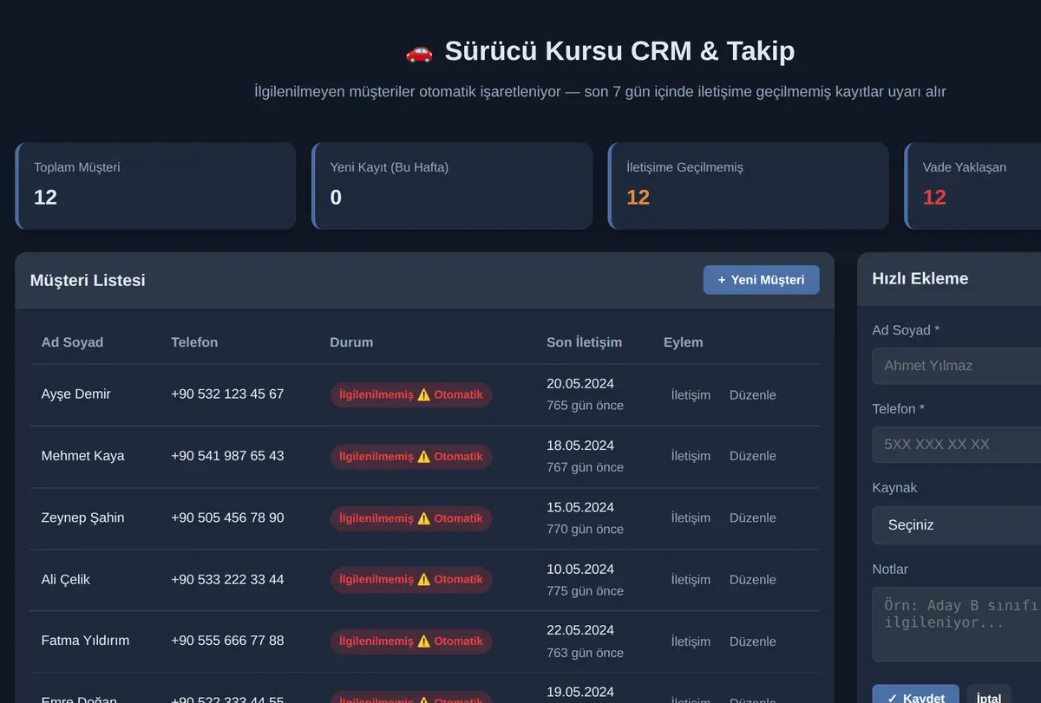
Task: Click phone number +90 541 987 65 43
Action: tap(227, 456)
